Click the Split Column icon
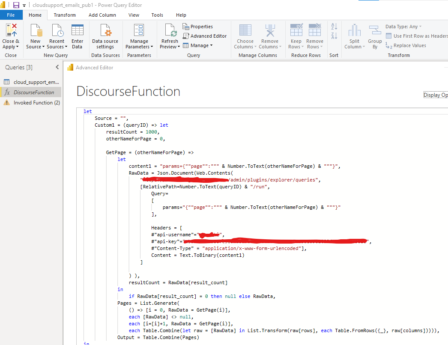This screenshot has width=448, height=345. [354, 30]
